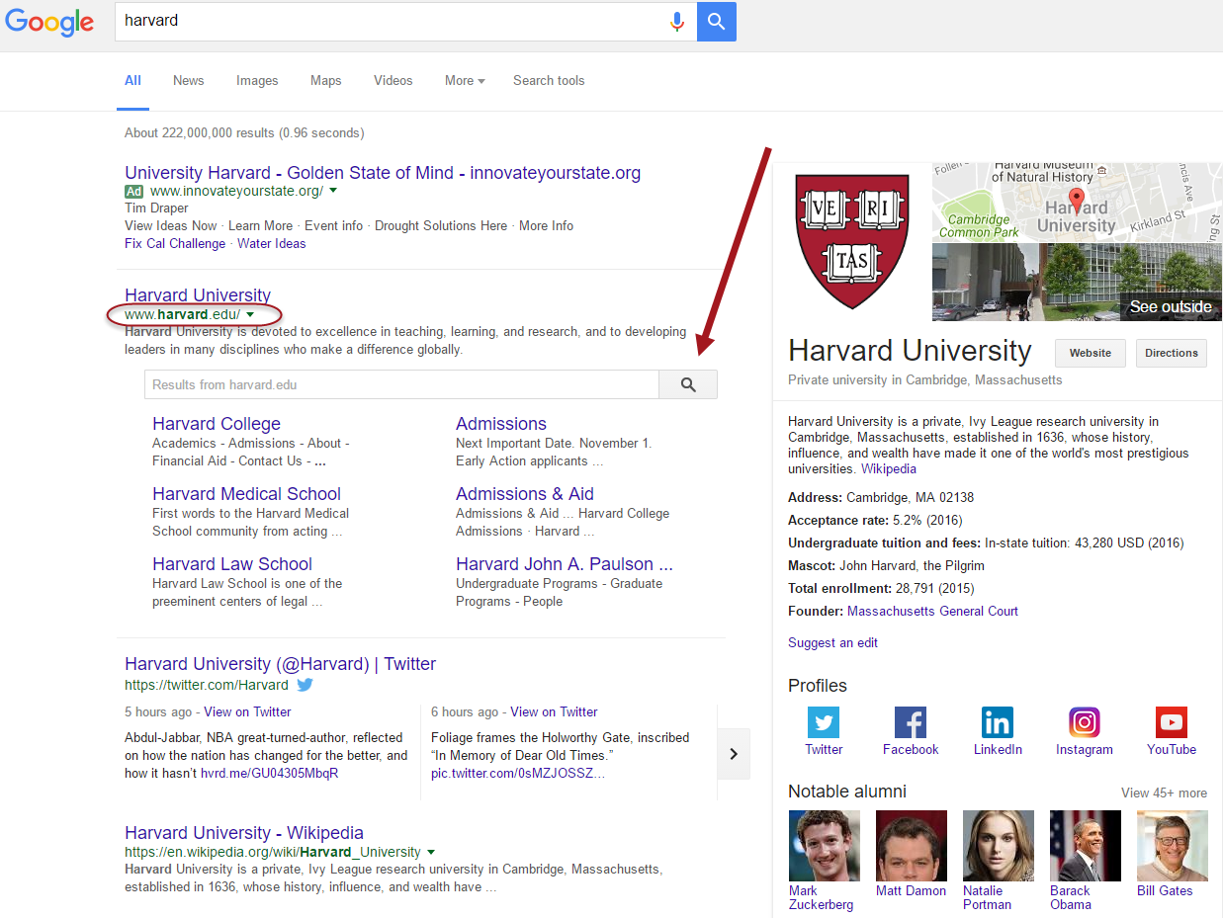Click the microphone voice search icon
The width and height of the screenshot is (1223, 918).
677,22
